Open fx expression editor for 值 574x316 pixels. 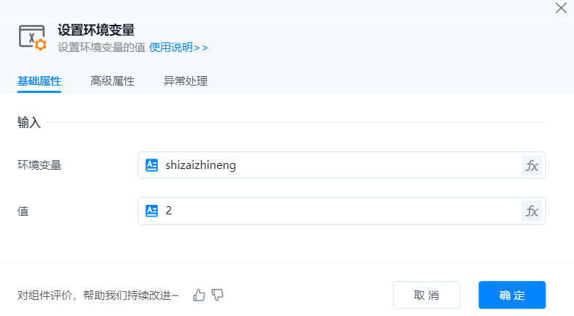tap(532, 211)
